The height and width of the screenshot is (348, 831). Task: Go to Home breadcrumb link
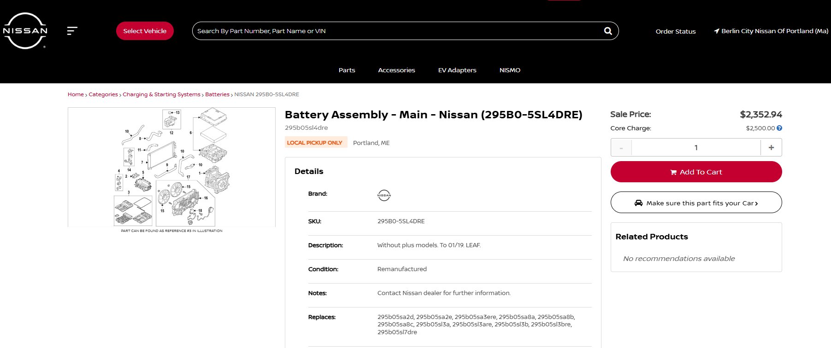click(76, 94)
